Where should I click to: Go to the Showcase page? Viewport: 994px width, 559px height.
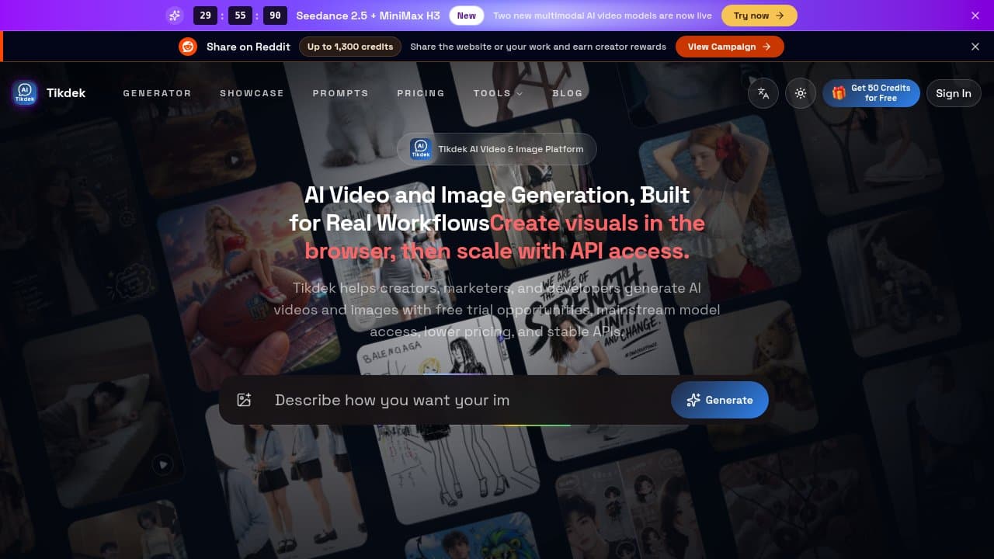(252, 93)
